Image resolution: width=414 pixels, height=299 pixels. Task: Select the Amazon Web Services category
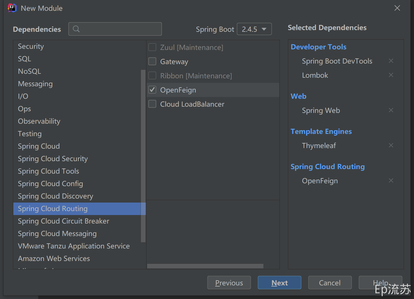coord(77,259)
